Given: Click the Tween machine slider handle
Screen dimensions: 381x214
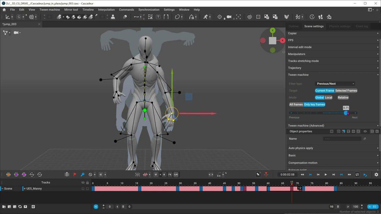Looking at the screenshot, I should [346, 113].
